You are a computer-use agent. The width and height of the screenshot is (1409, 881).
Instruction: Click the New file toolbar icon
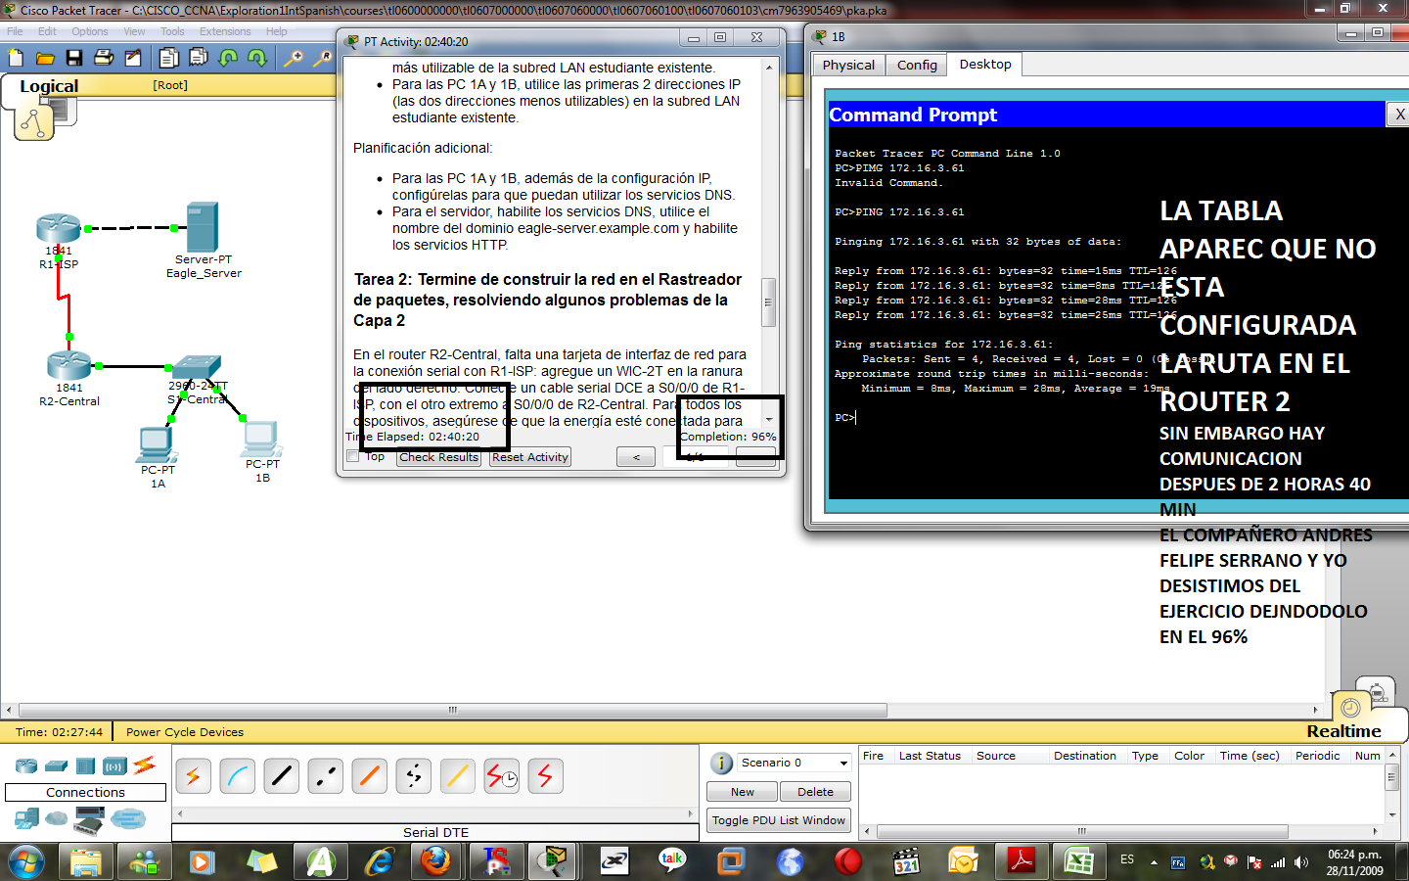click(x=16, y=59)
